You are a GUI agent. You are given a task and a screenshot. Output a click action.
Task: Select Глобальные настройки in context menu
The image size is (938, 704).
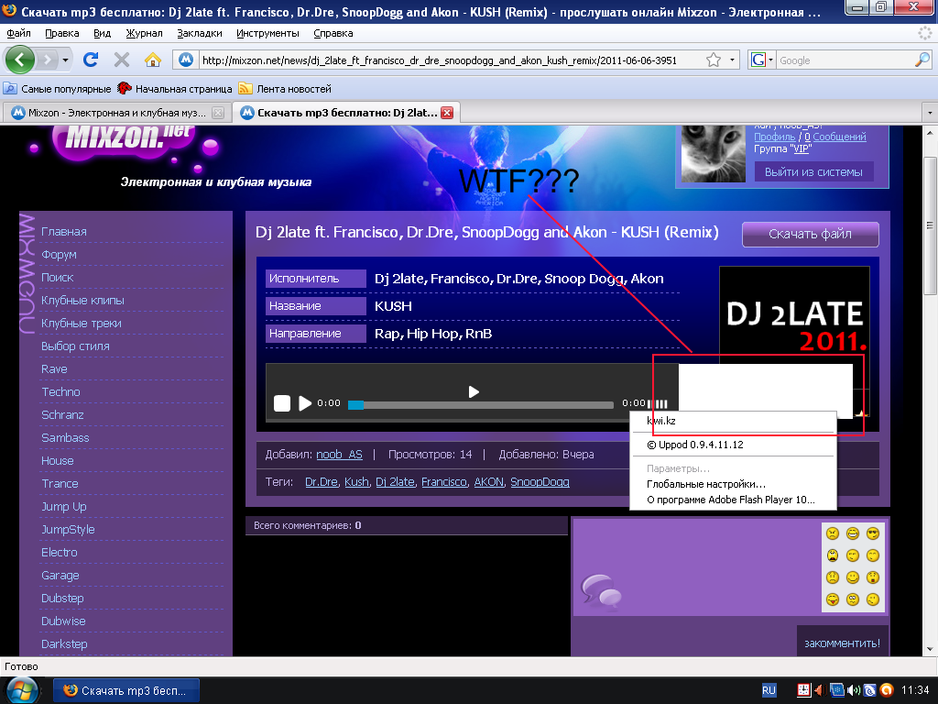tap(706, 484)
